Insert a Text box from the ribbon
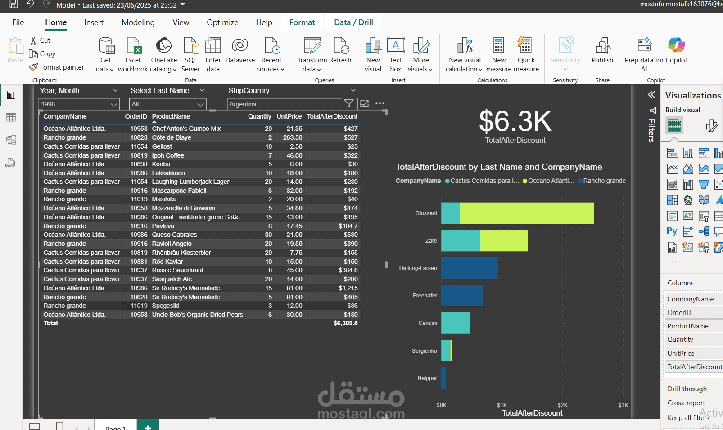Viewport: 723px width, 430px height. [395, 50]
